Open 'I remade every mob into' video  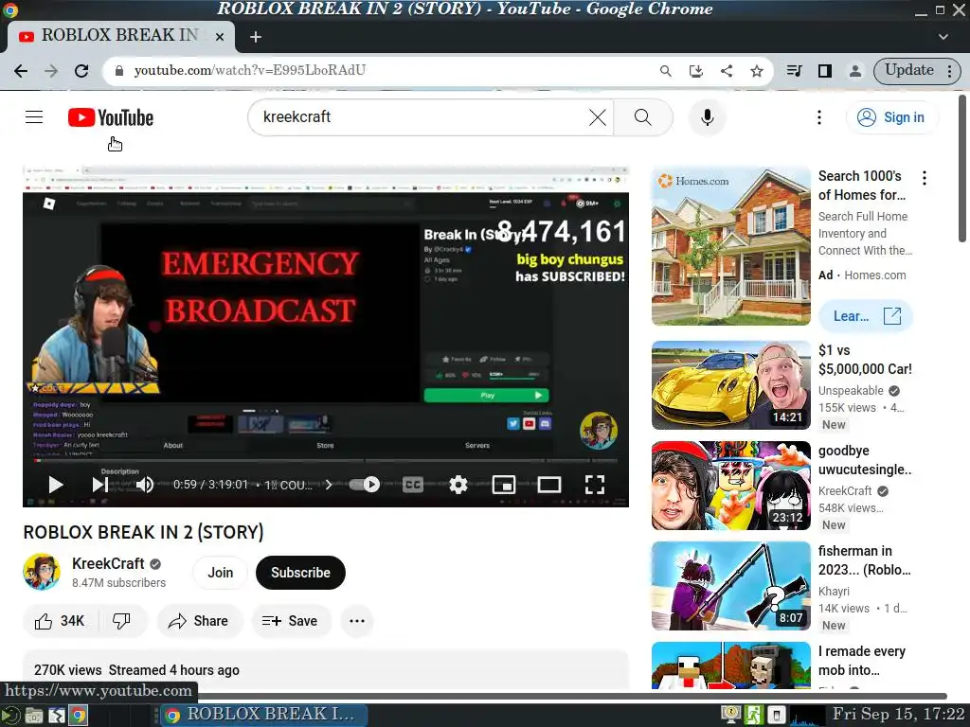point(861,660)
